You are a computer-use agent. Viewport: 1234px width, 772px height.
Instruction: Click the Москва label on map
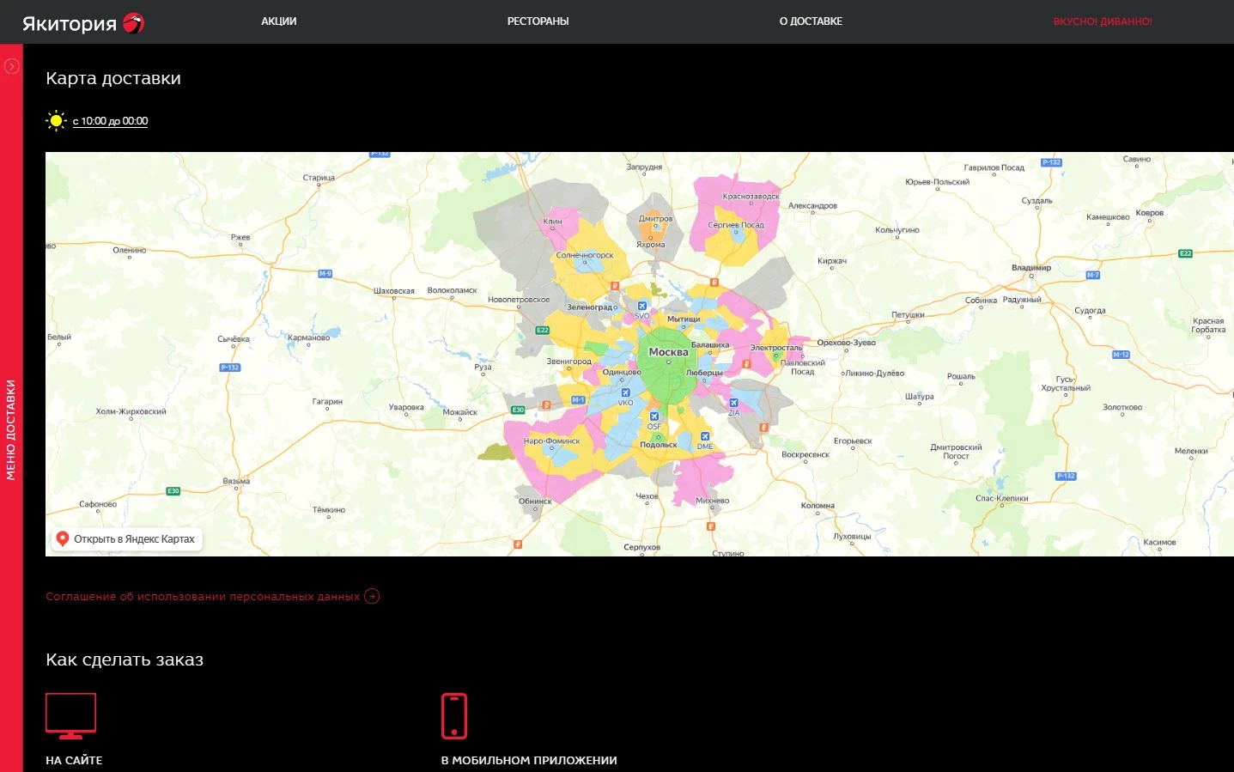click(x=668, y=352)
